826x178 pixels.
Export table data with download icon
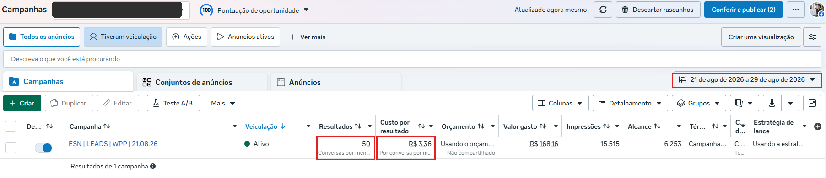click(772, 103)
